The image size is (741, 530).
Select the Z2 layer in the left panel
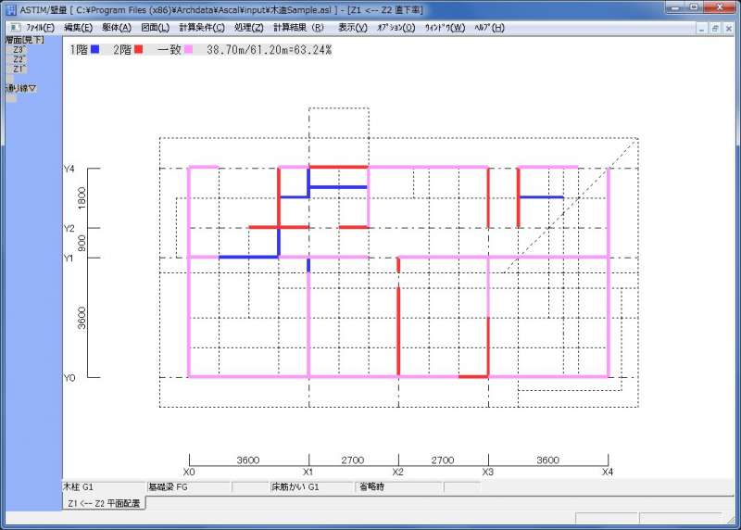(x=19, y=59)
